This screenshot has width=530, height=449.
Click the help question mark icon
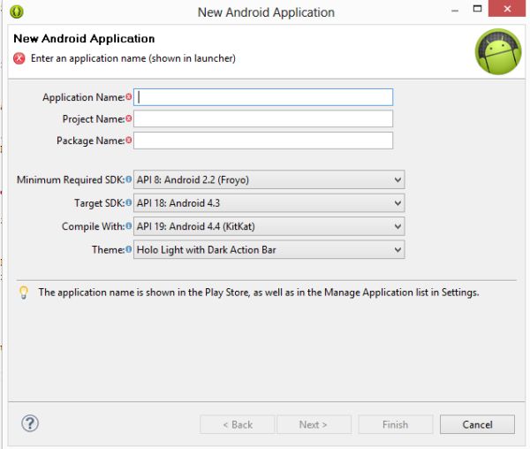30,423
